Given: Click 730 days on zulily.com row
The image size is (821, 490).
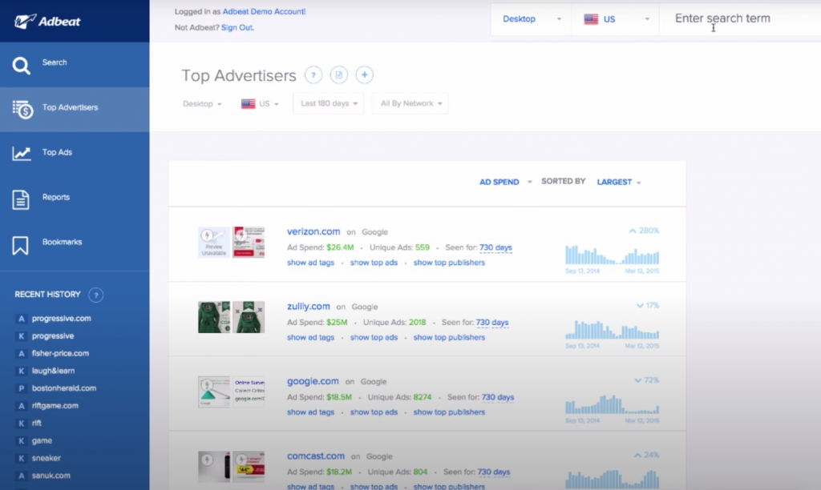Looking at the screenshot, I should point(492,322).
